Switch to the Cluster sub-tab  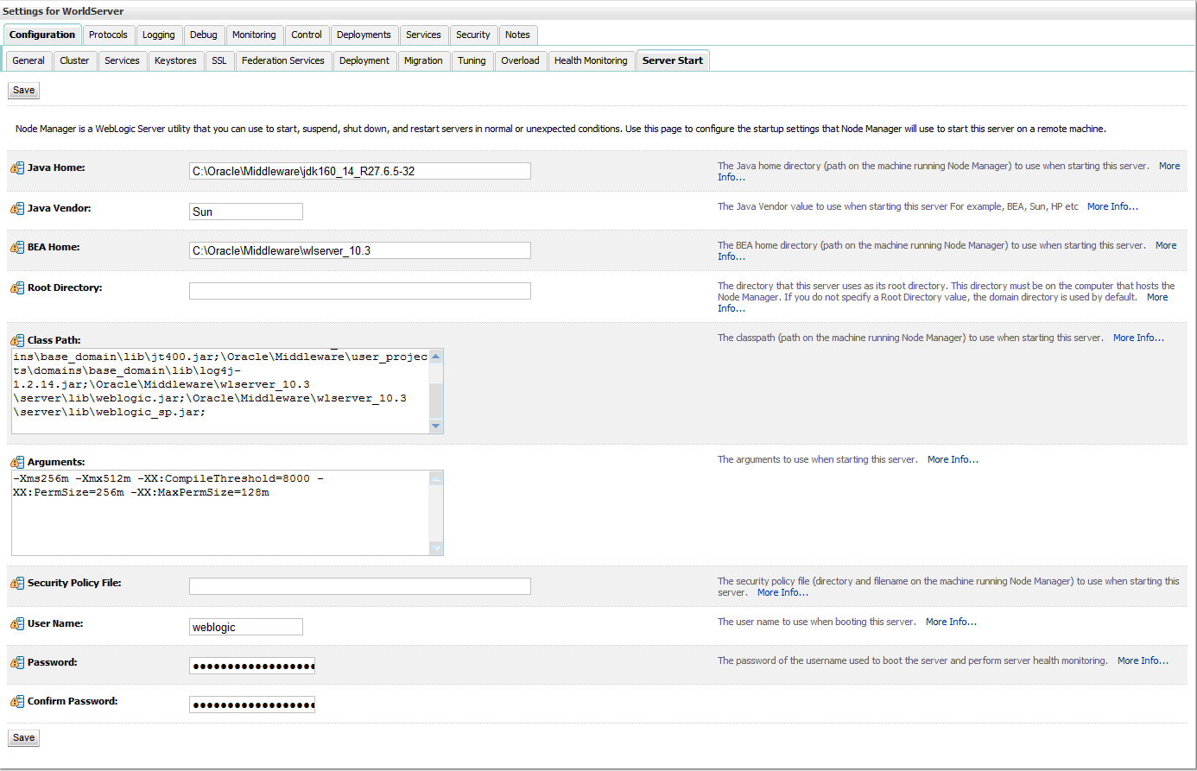point(74,60)
